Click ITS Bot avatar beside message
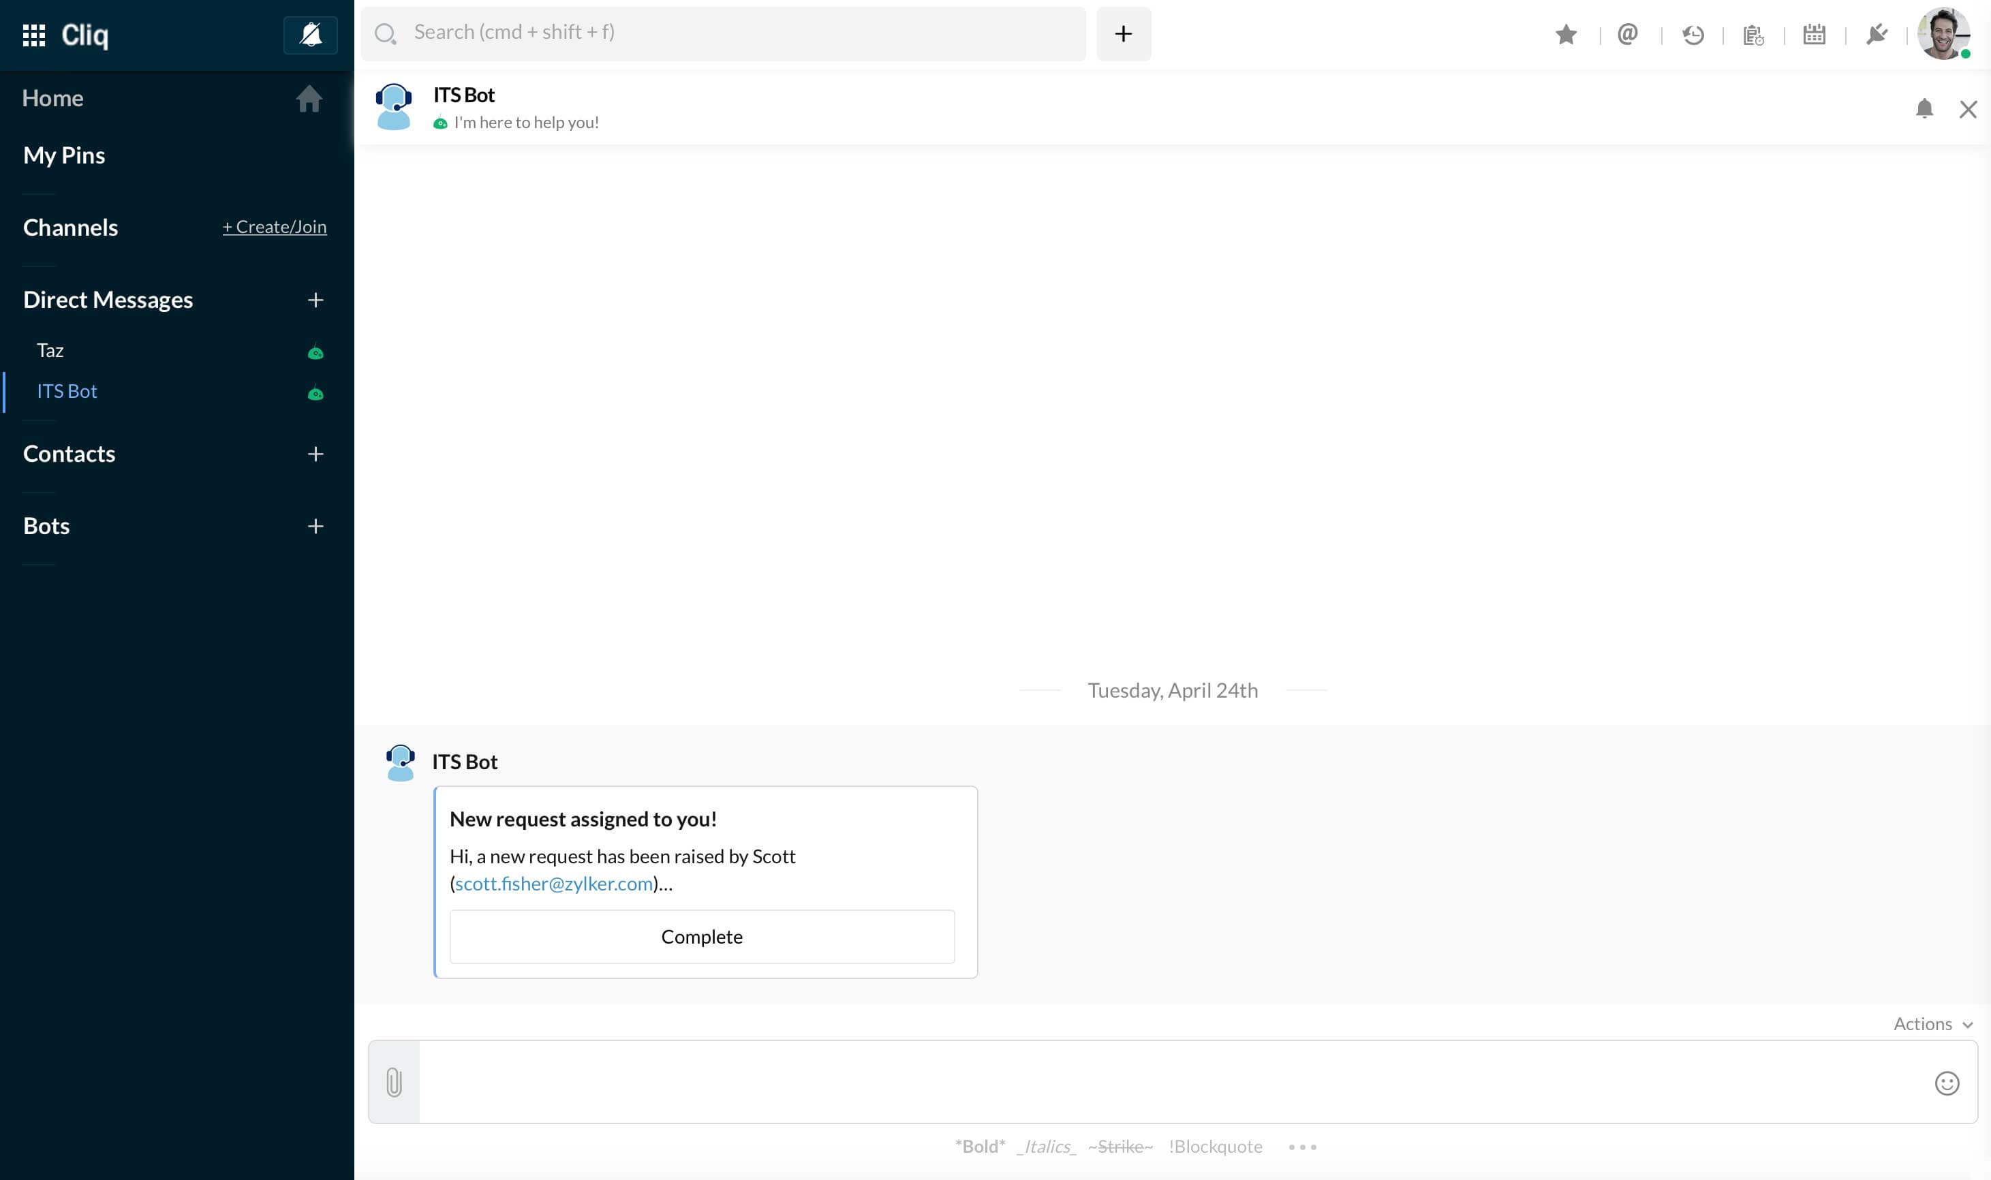The height and width of the screenshot is (1180, 1991). (400, 762)
